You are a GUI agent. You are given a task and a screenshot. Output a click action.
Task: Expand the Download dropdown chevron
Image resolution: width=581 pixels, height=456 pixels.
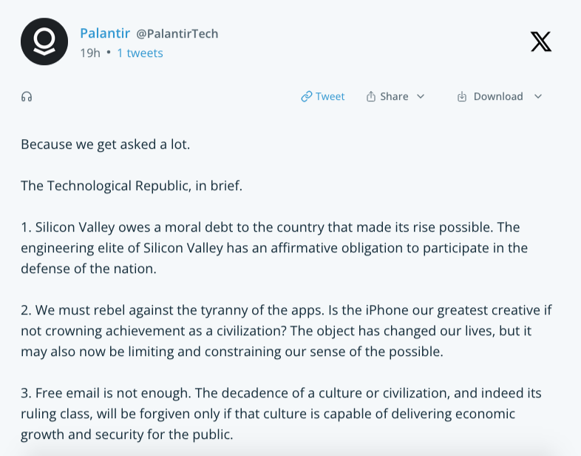pyautogui.click(x=538, y=96)
